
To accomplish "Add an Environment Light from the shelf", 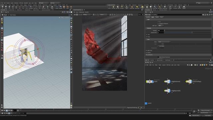I will [x=142, y=7].
